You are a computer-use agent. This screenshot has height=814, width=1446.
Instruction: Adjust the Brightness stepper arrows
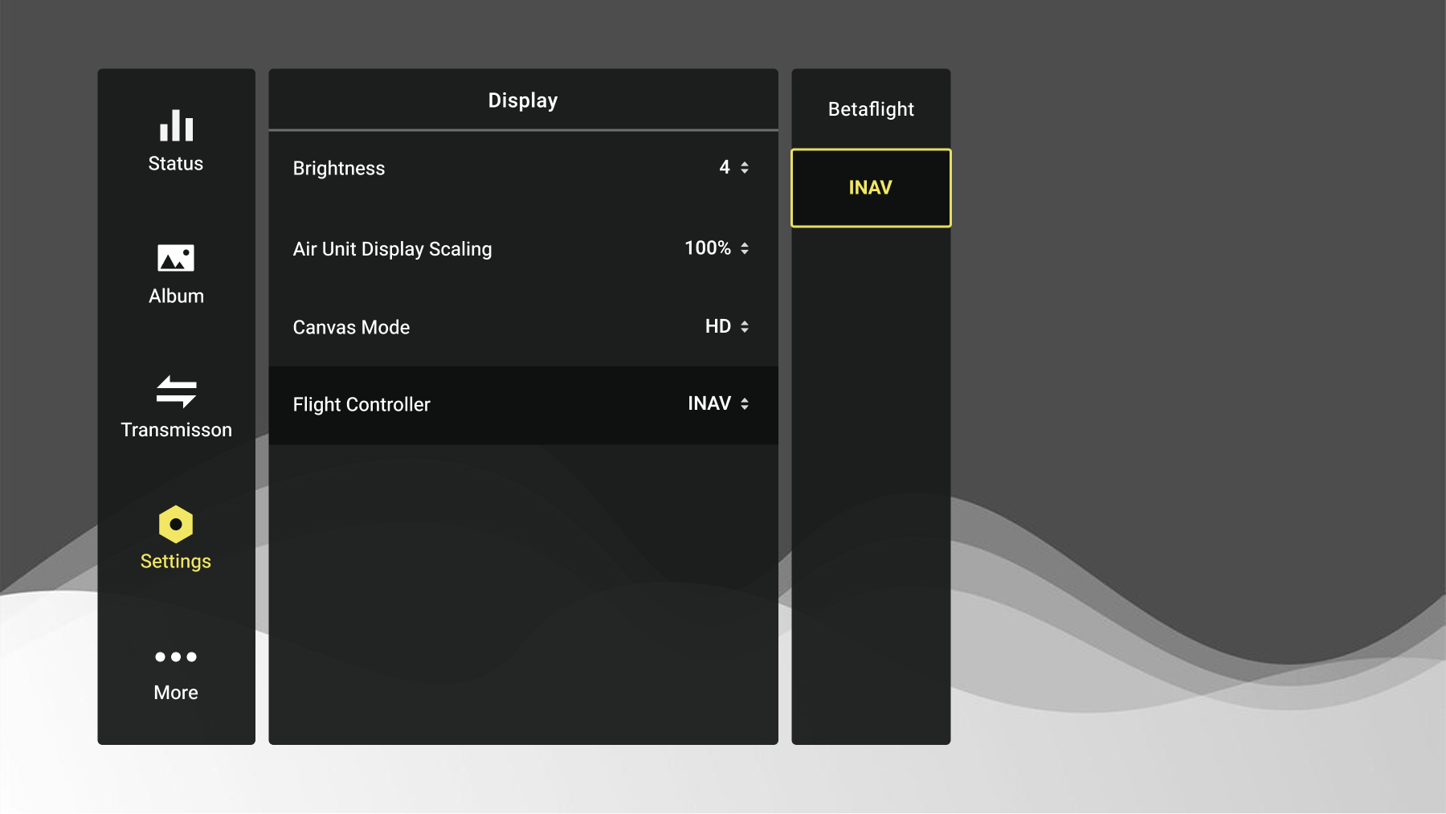point(745,167)
